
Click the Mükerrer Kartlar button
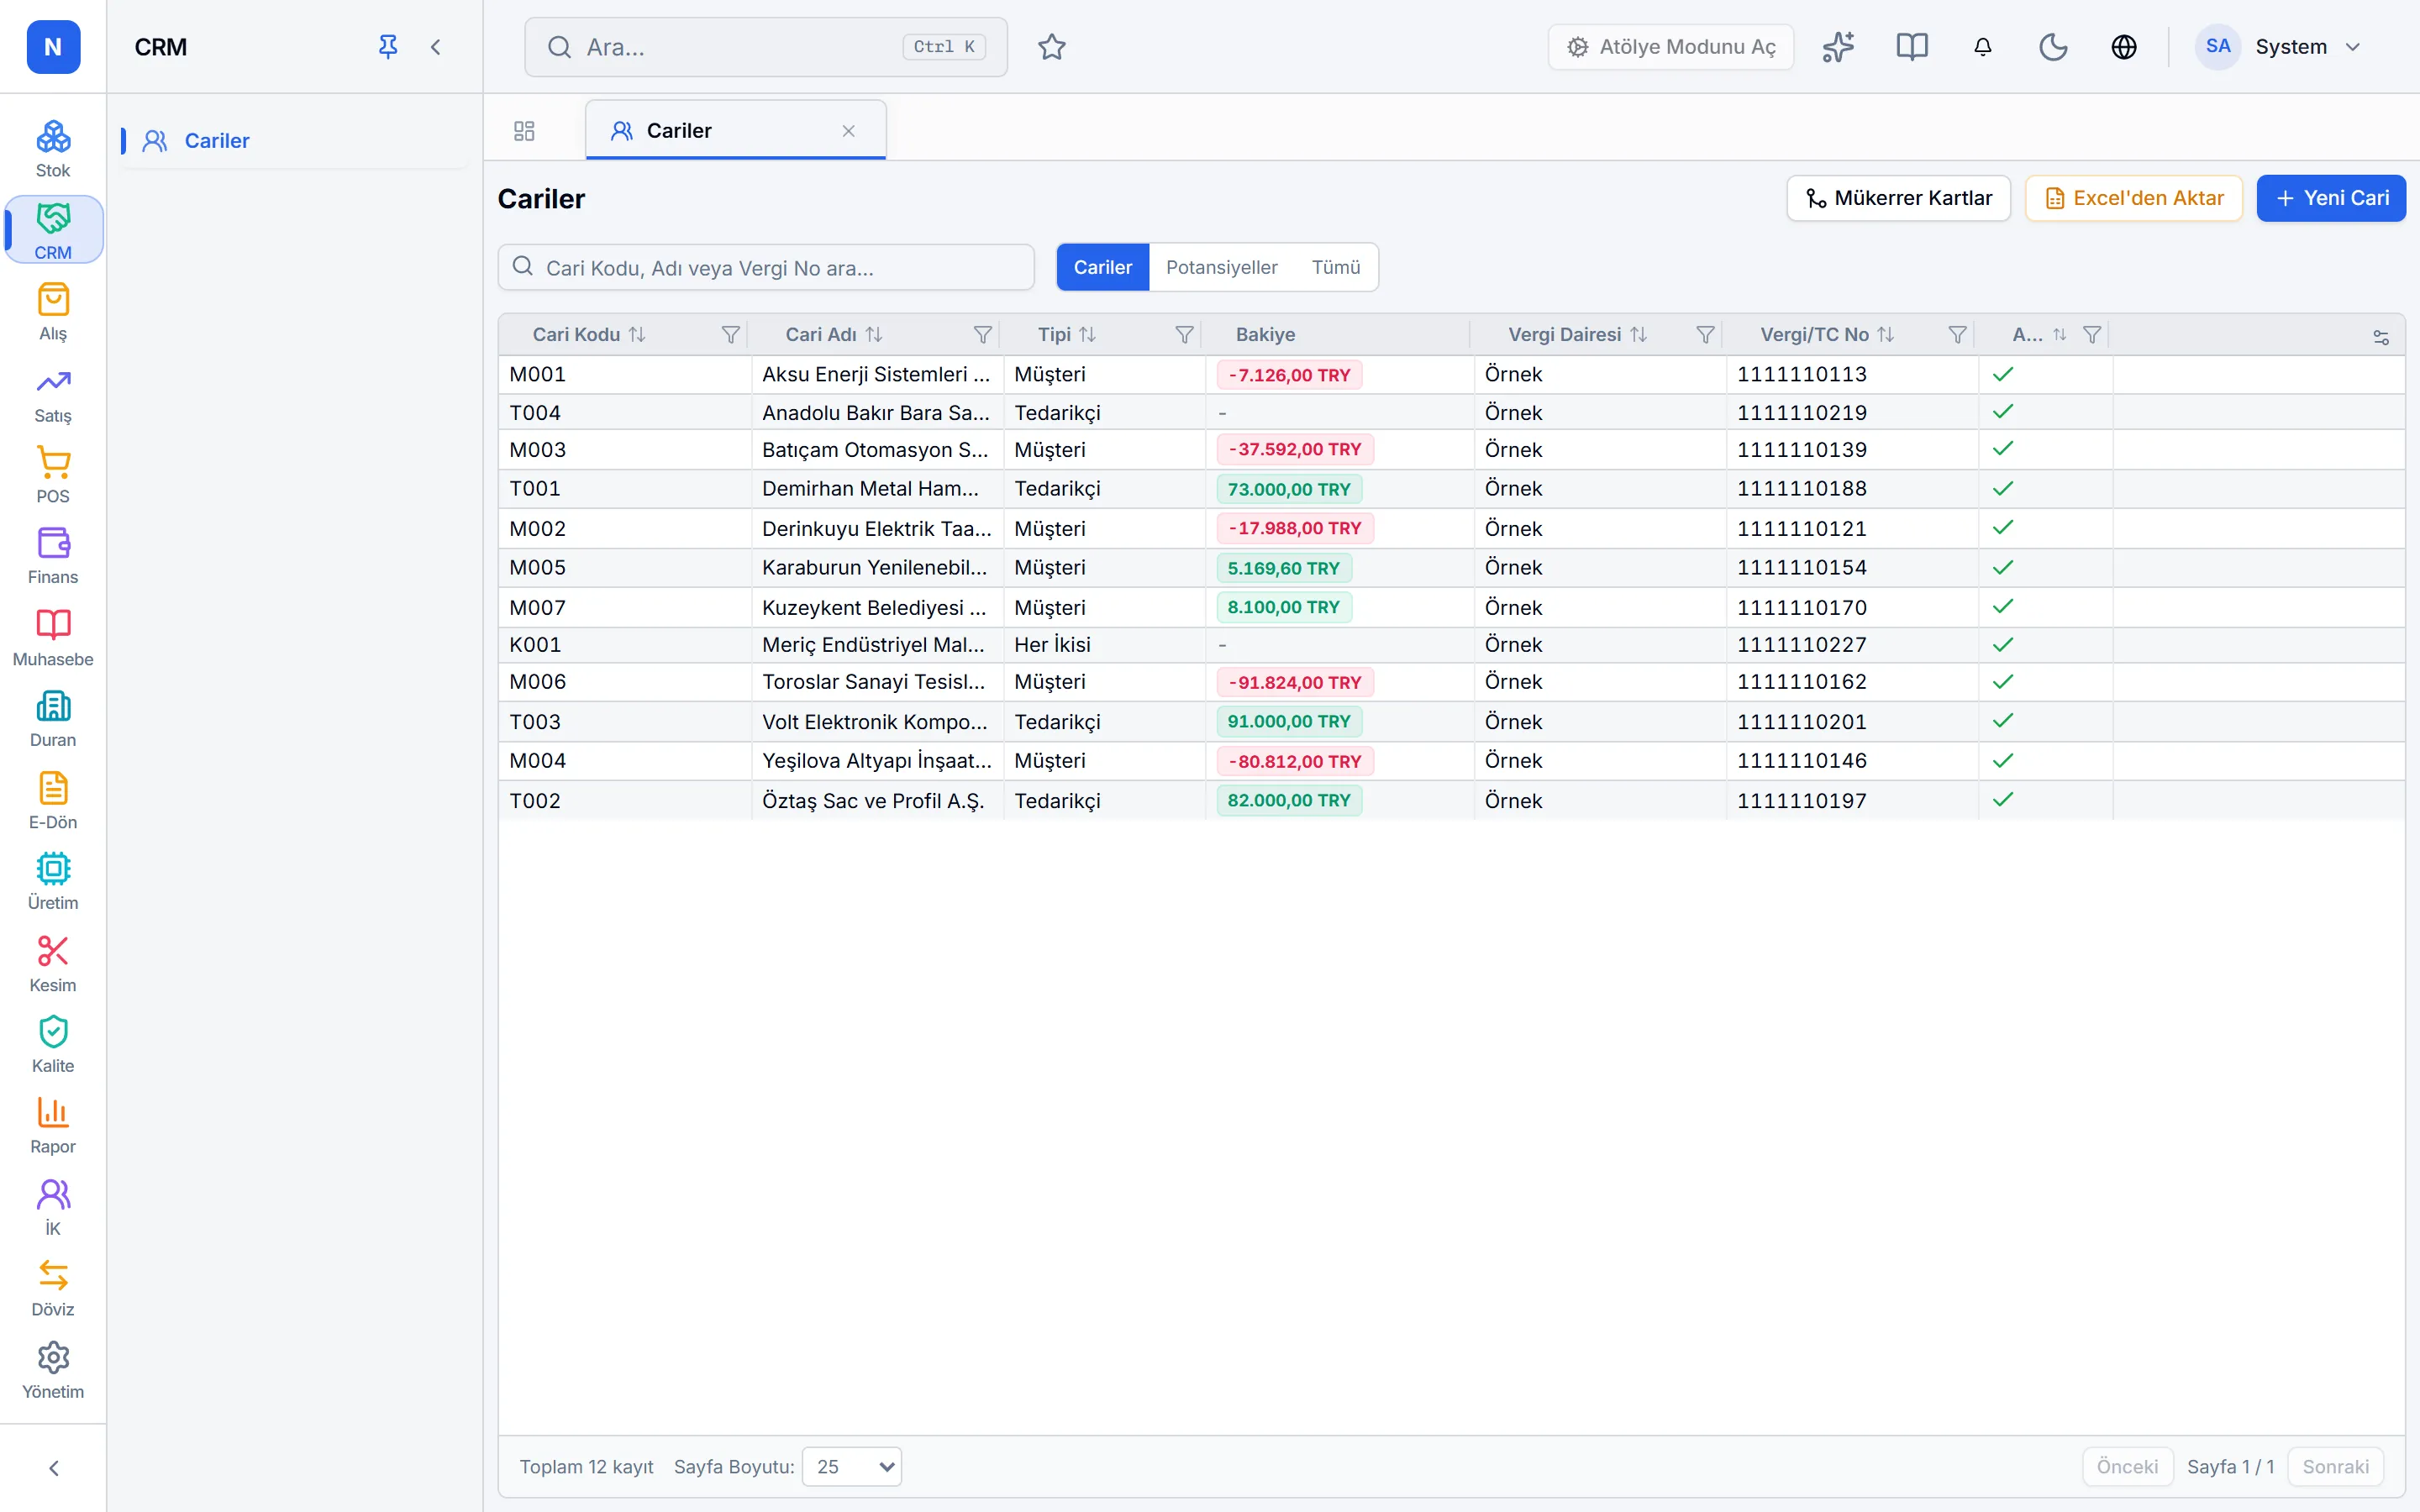(1898, 198)
